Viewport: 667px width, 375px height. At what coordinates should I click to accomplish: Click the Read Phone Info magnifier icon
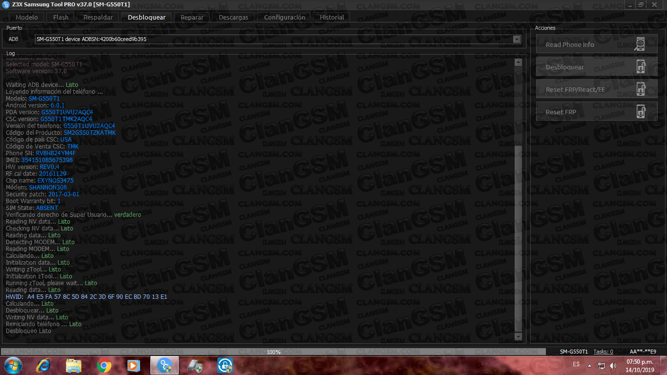point(640,44)
